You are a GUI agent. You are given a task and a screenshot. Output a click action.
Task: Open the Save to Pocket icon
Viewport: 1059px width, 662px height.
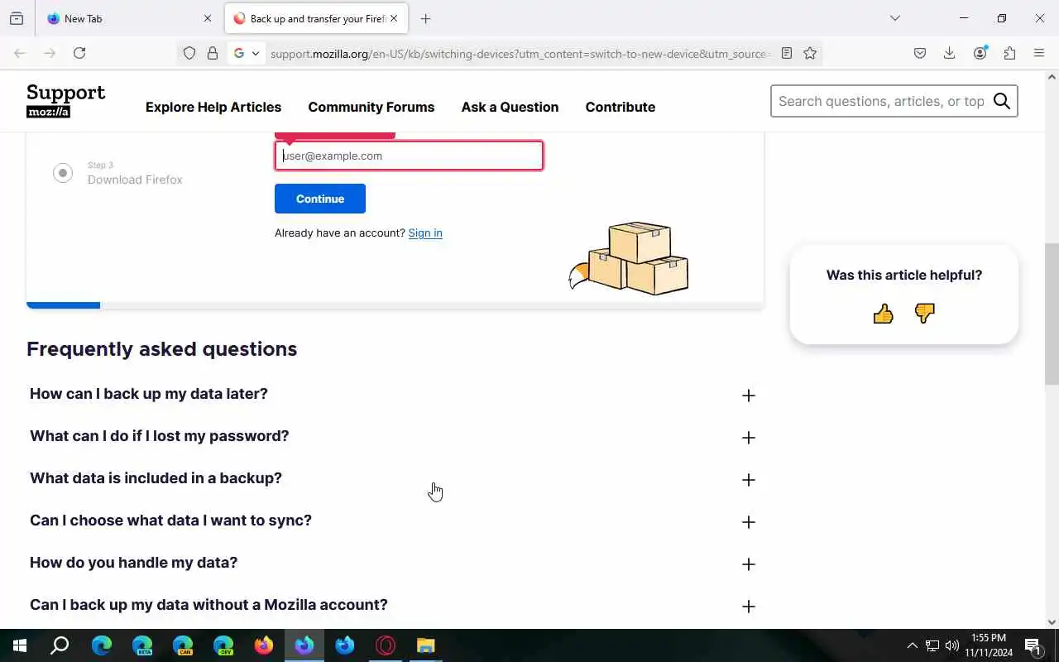coord(920,53)
